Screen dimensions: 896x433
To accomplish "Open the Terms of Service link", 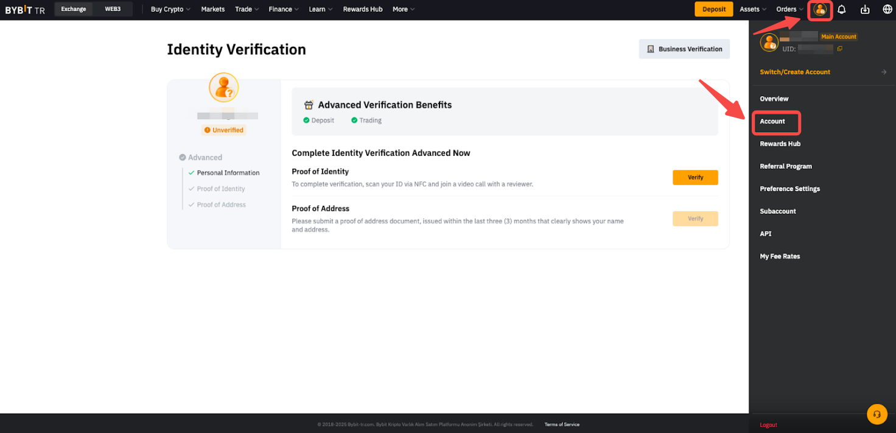I will (x=561, y=424).
